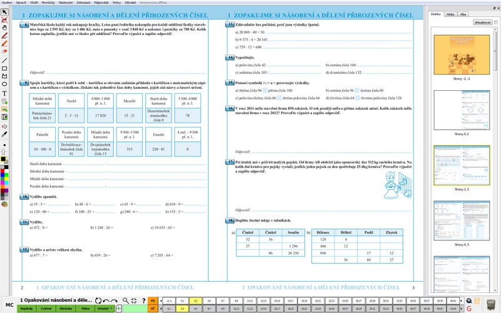Select the text tool
The width and height of the screenshot is (501, 313).
(x=4, y=93)
